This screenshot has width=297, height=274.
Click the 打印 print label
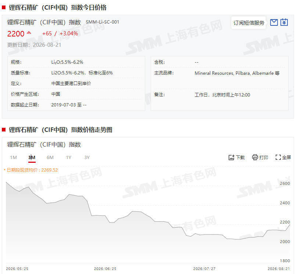coord(264,158)
